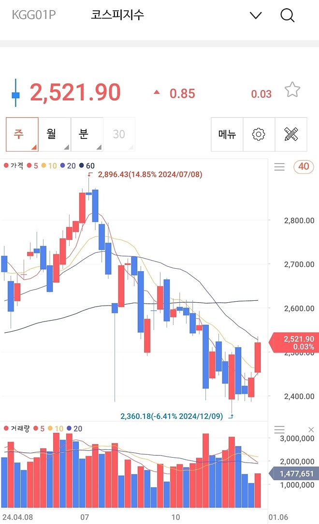Open the 메뉴 button
The image size is (319, 524).
coord(227,135)
